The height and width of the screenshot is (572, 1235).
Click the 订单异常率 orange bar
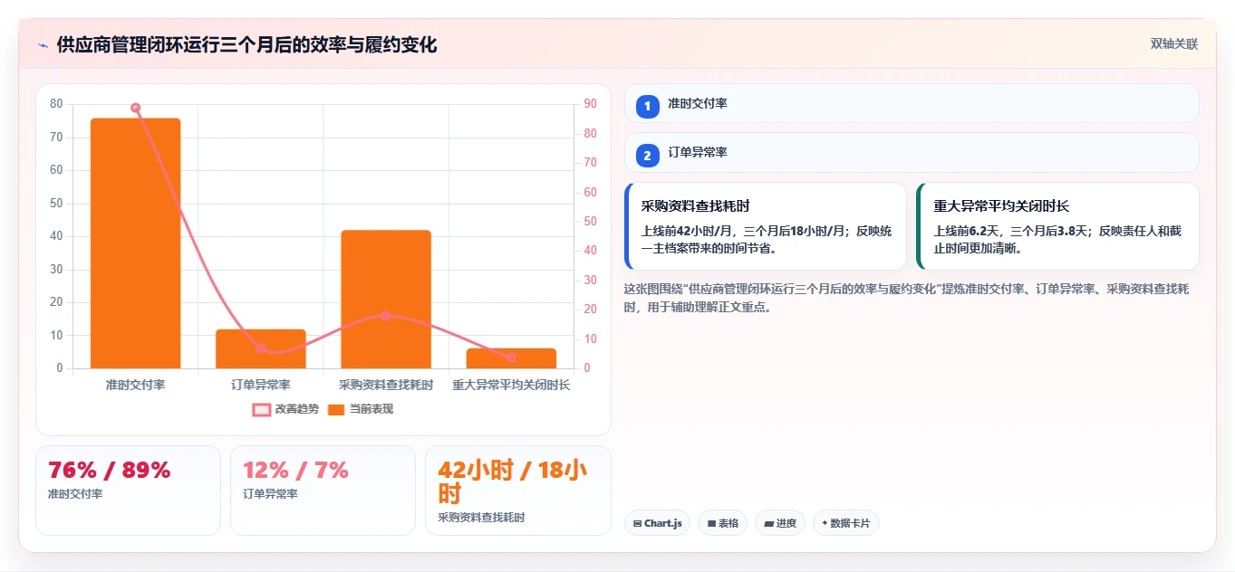261,348
